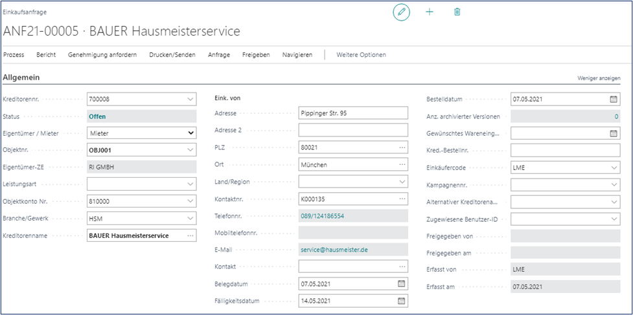633x315 pixels.
Task: Expand the Einkäufercode dropdown
Action: pyautogui.click(x=614, y=168)
